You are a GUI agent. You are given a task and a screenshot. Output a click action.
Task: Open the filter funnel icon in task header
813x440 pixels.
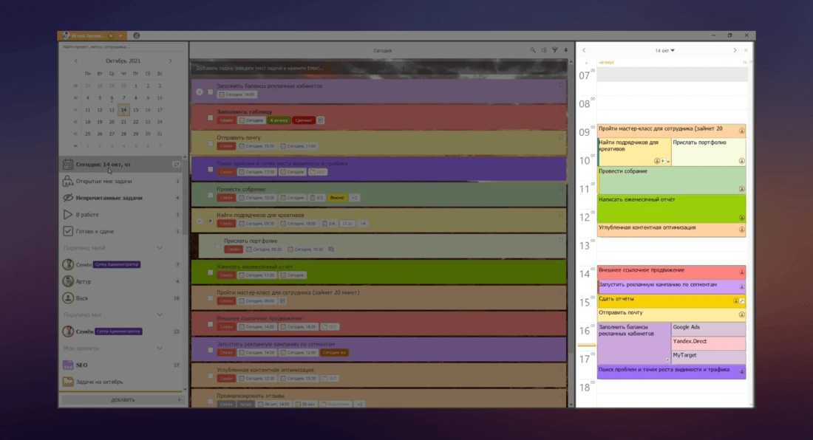555,50
